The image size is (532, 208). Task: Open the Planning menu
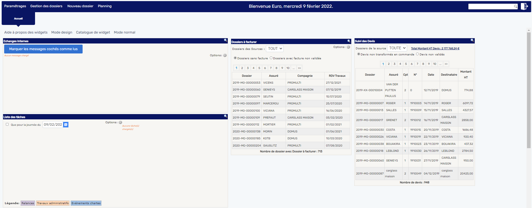click(105, 6)
